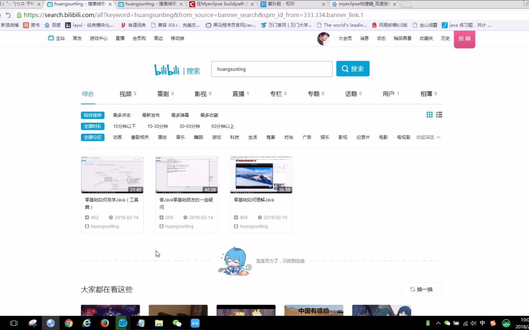The width and height of the screenshot is (529, 330).
Task: Switch to the 视频 results tab
Action: click(128, 94)
